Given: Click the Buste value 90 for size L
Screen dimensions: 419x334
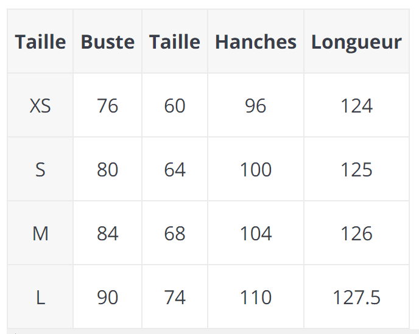Looking at the screenshot, I should click(x=107, y=297).
